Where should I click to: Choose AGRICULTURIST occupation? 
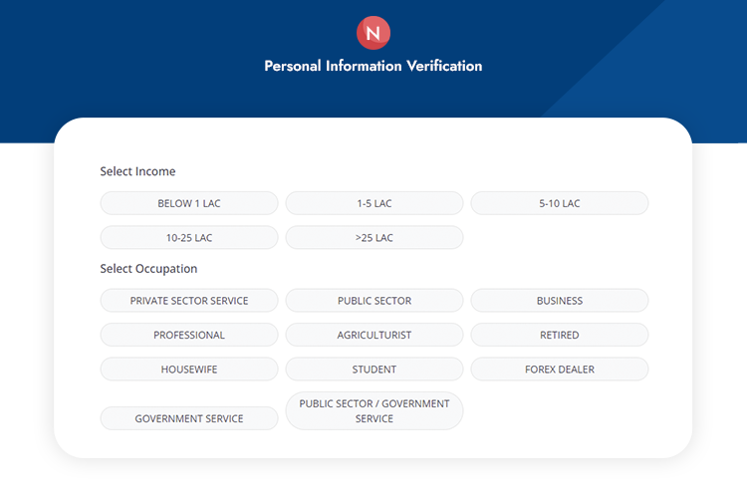(374, 335)
